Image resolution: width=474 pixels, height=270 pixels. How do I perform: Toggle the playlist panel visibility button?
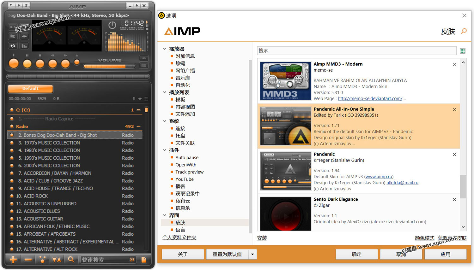[x=144, y=66]
